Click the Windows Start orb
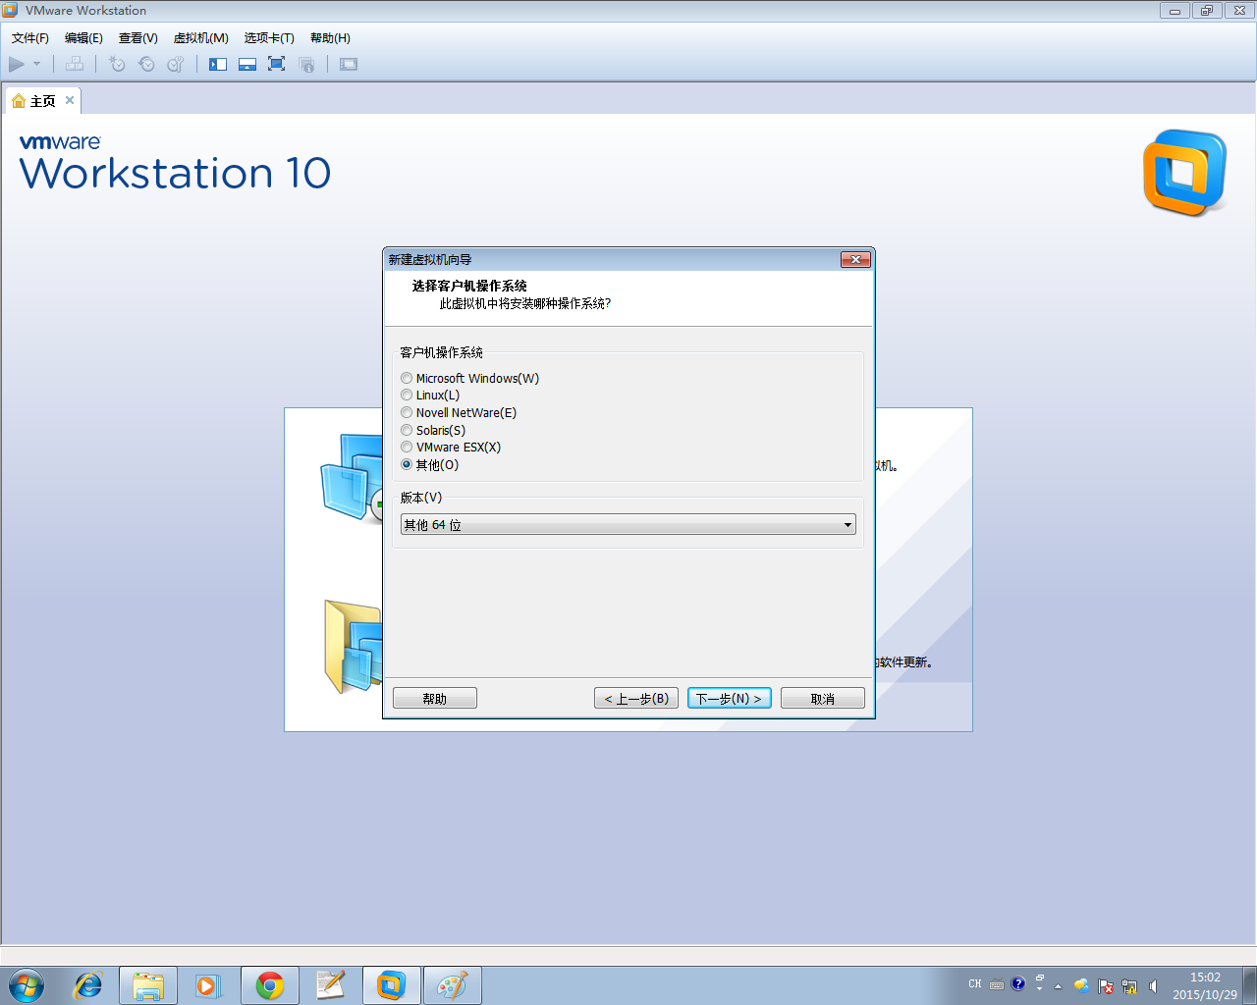The height and width of the screenshot is (1005, 1257). click(x=27, y=985)
